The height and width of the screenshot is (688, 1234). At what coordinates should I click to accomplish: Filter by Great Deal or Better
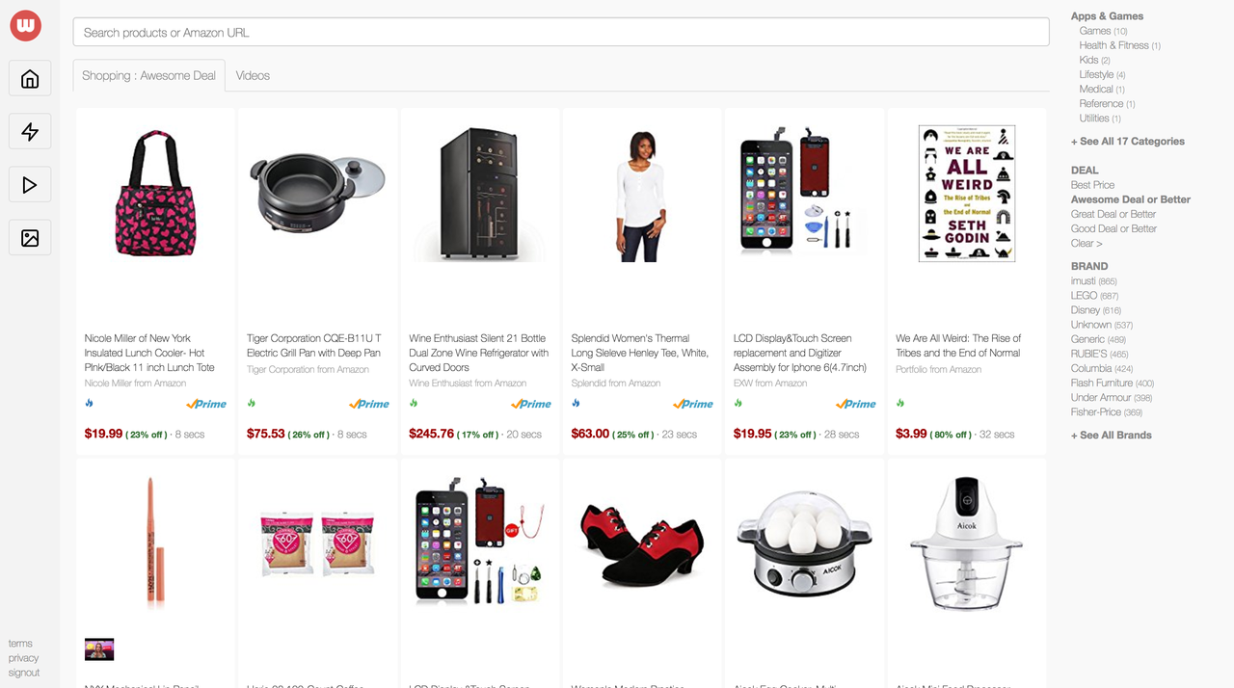pos(1113,214)
